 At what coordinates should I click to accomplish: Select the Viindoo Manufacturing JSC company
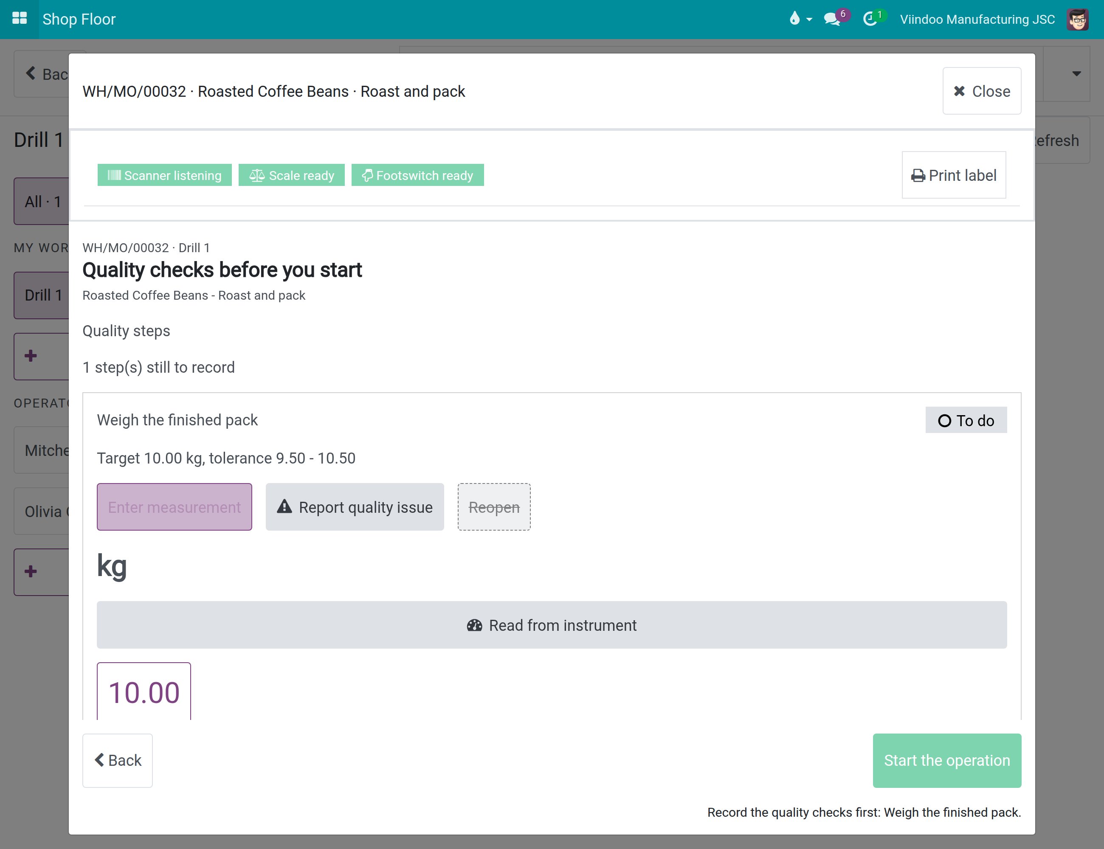click(977, 19)
